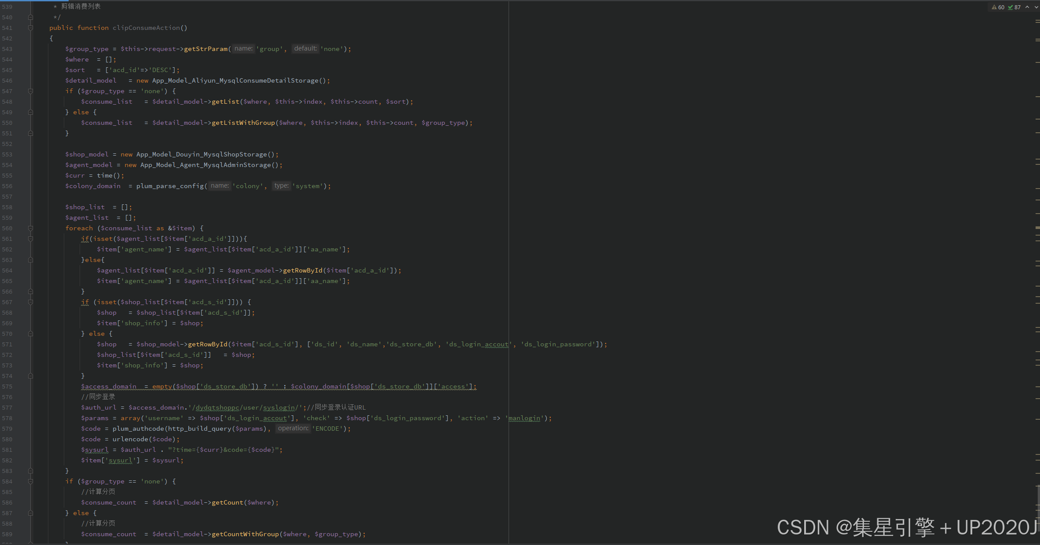Click the underlined $access_domain variable on line 575
The width and height of the screenshot is (1040, 545).
click(109, 386)
